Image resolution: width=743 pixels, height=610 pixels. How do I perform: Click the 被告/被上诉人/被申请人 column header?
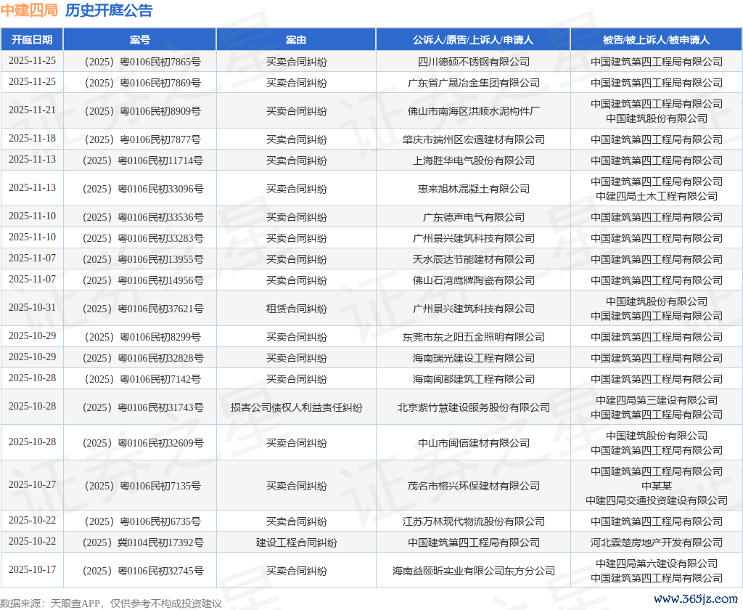click(656, 40)
